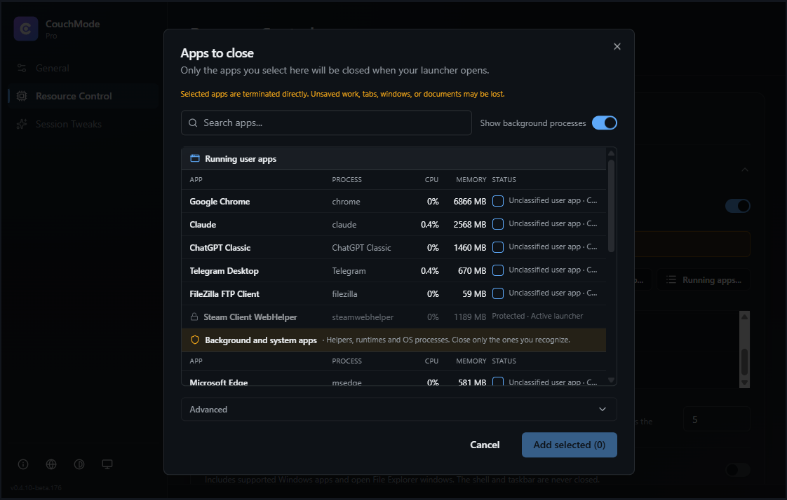Click the steamwebhelper process name

363,317
